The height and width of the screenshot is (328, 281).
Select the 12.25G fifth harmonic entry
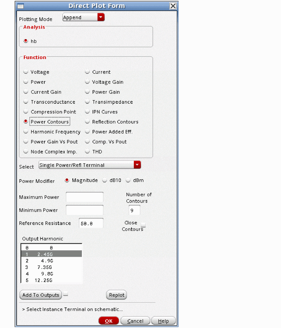tap(51, 280)
